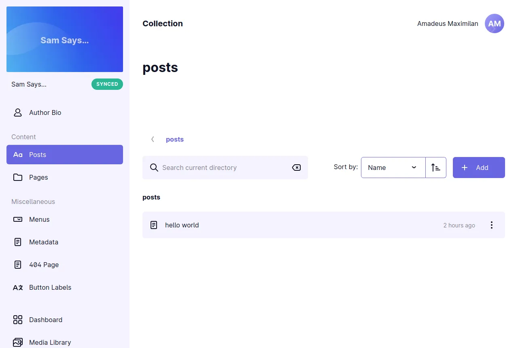Toggle the sort order ascending icon
The width and height of the screenshot is (518, 348).
pyautogui.click(x=436, y=167)
